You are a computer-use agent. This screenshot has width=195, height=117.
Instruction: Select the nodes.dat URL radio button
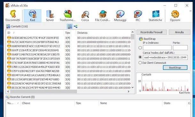140,57
